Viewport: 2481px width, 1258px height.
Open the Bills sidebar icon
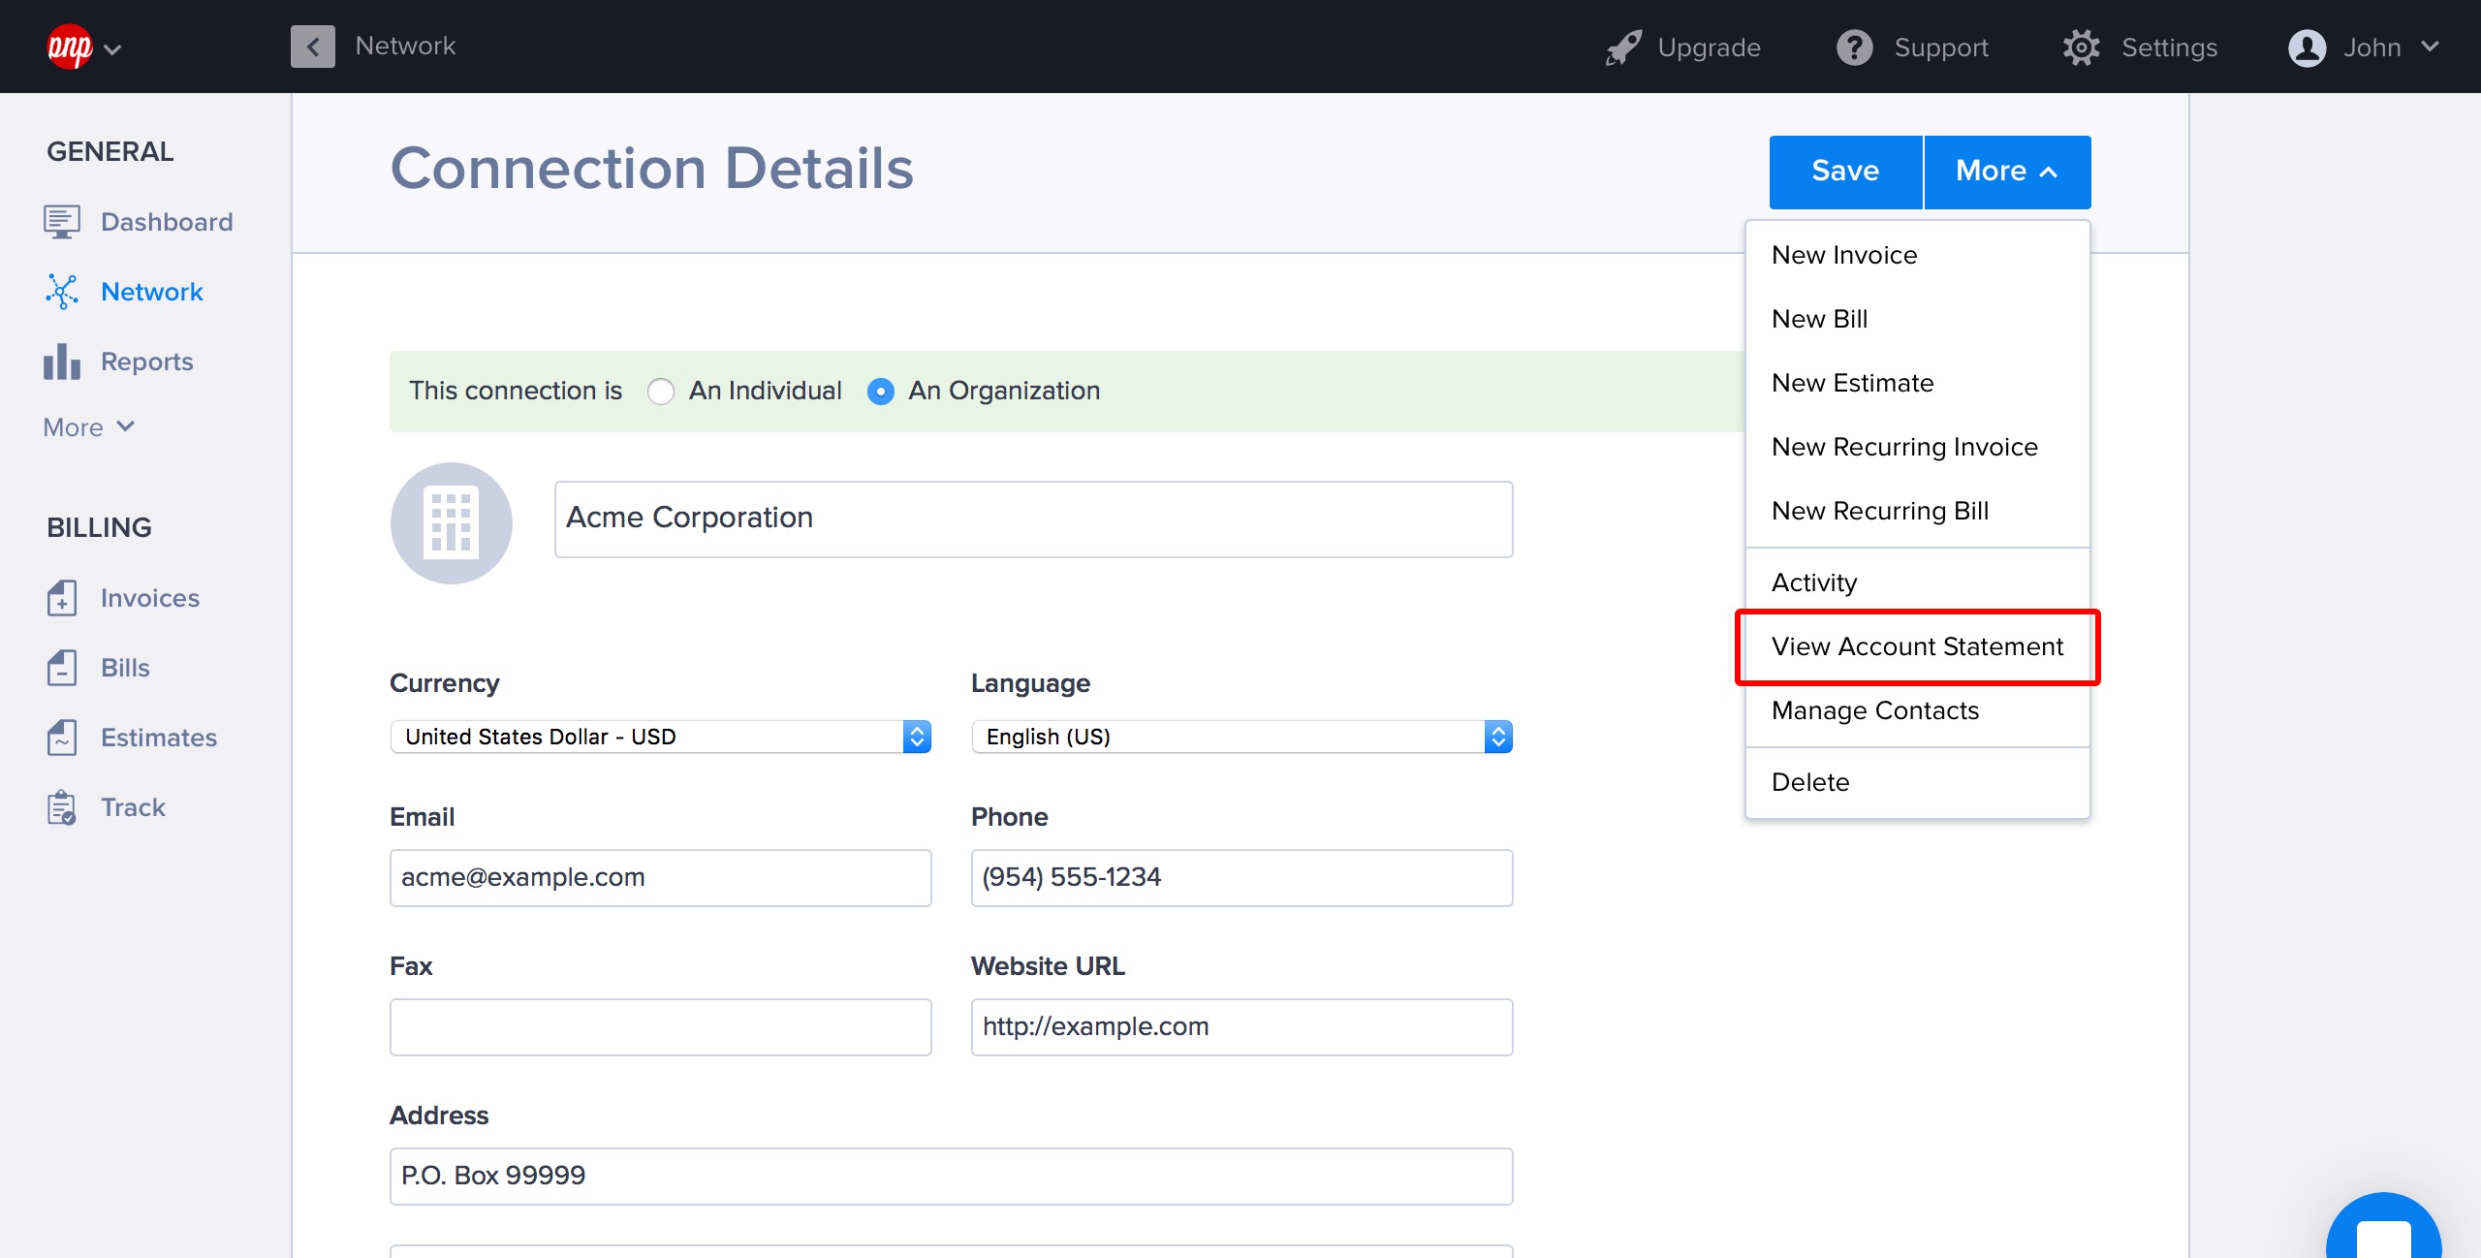click(x=61, y=668)
